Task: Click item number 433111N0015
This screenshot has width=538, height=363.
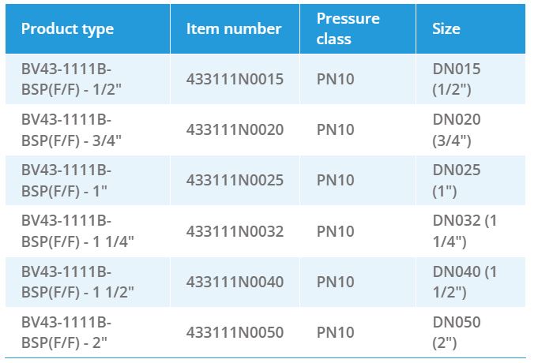Action: coord(235,79)
